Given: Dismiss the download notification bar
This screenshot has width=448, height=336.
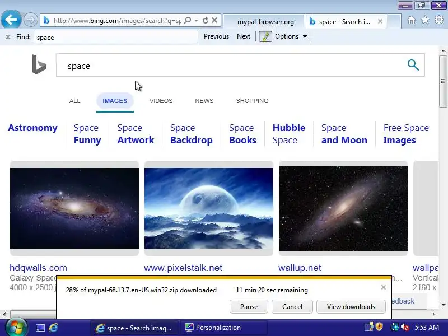Looking at the screenshot, I should [x=384, y=287].
